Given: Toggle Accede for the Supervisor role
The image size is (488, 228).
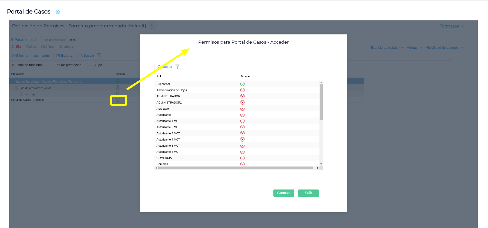Looking at the screenshot, I should click(242, 84).
